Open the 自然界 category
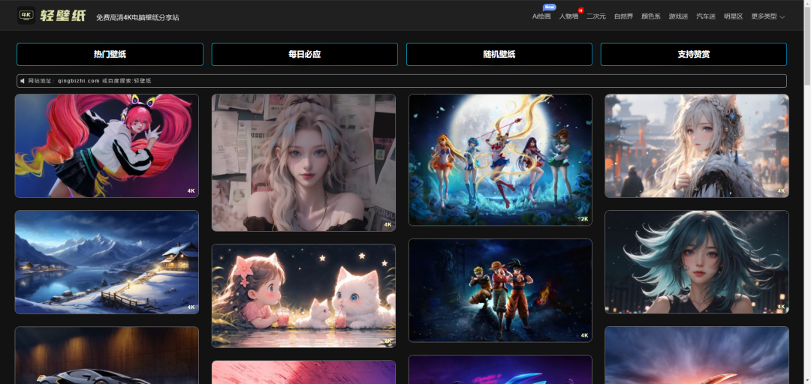This screenshot has height=384, width=811. (x=623, y=16)
